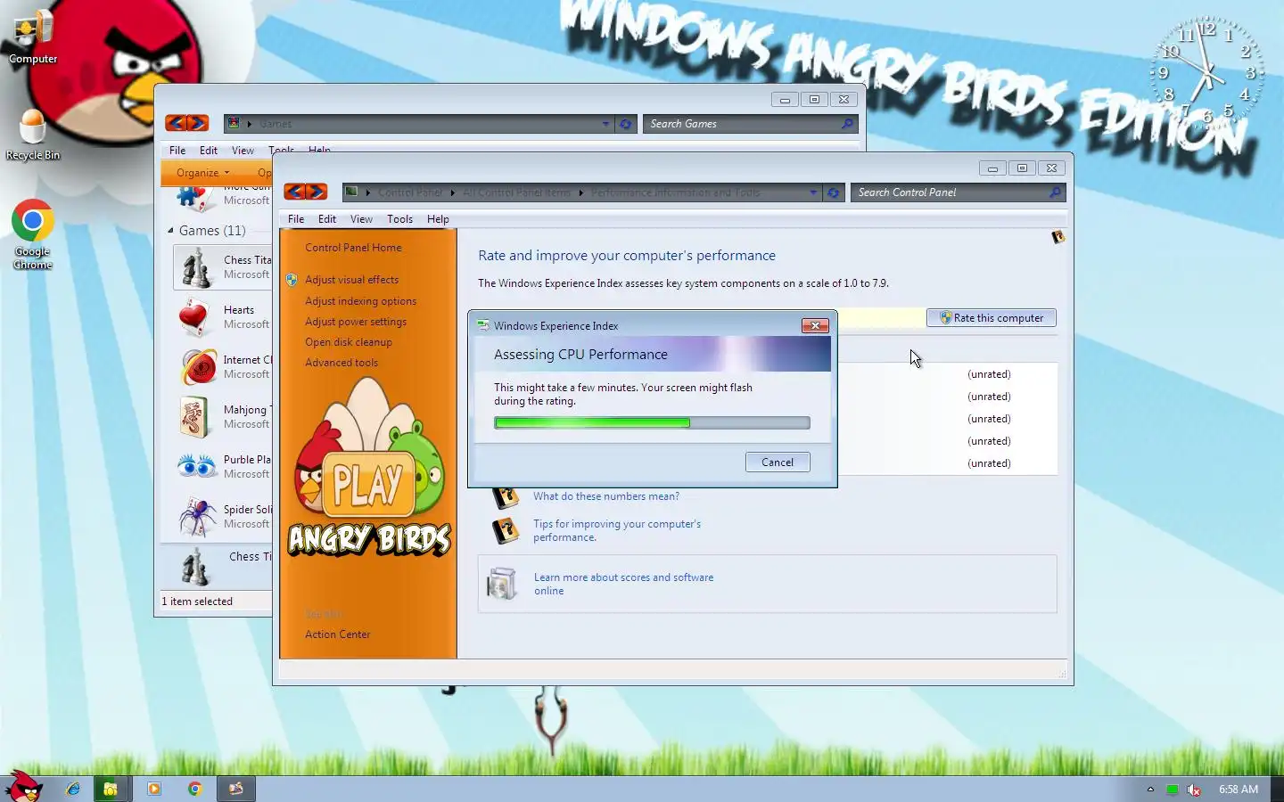Go back in Games window
Image resolution: width=1284 pixels, height=802 pixels.
tap(176, 123)
